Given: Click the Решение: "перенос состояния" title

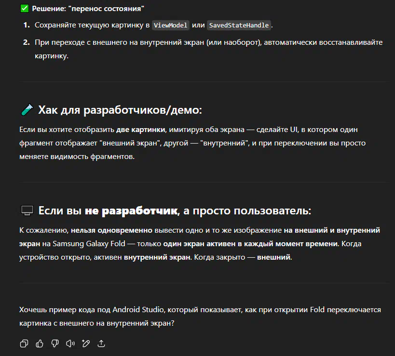Looking at the screenshot, I should [88, 9].
